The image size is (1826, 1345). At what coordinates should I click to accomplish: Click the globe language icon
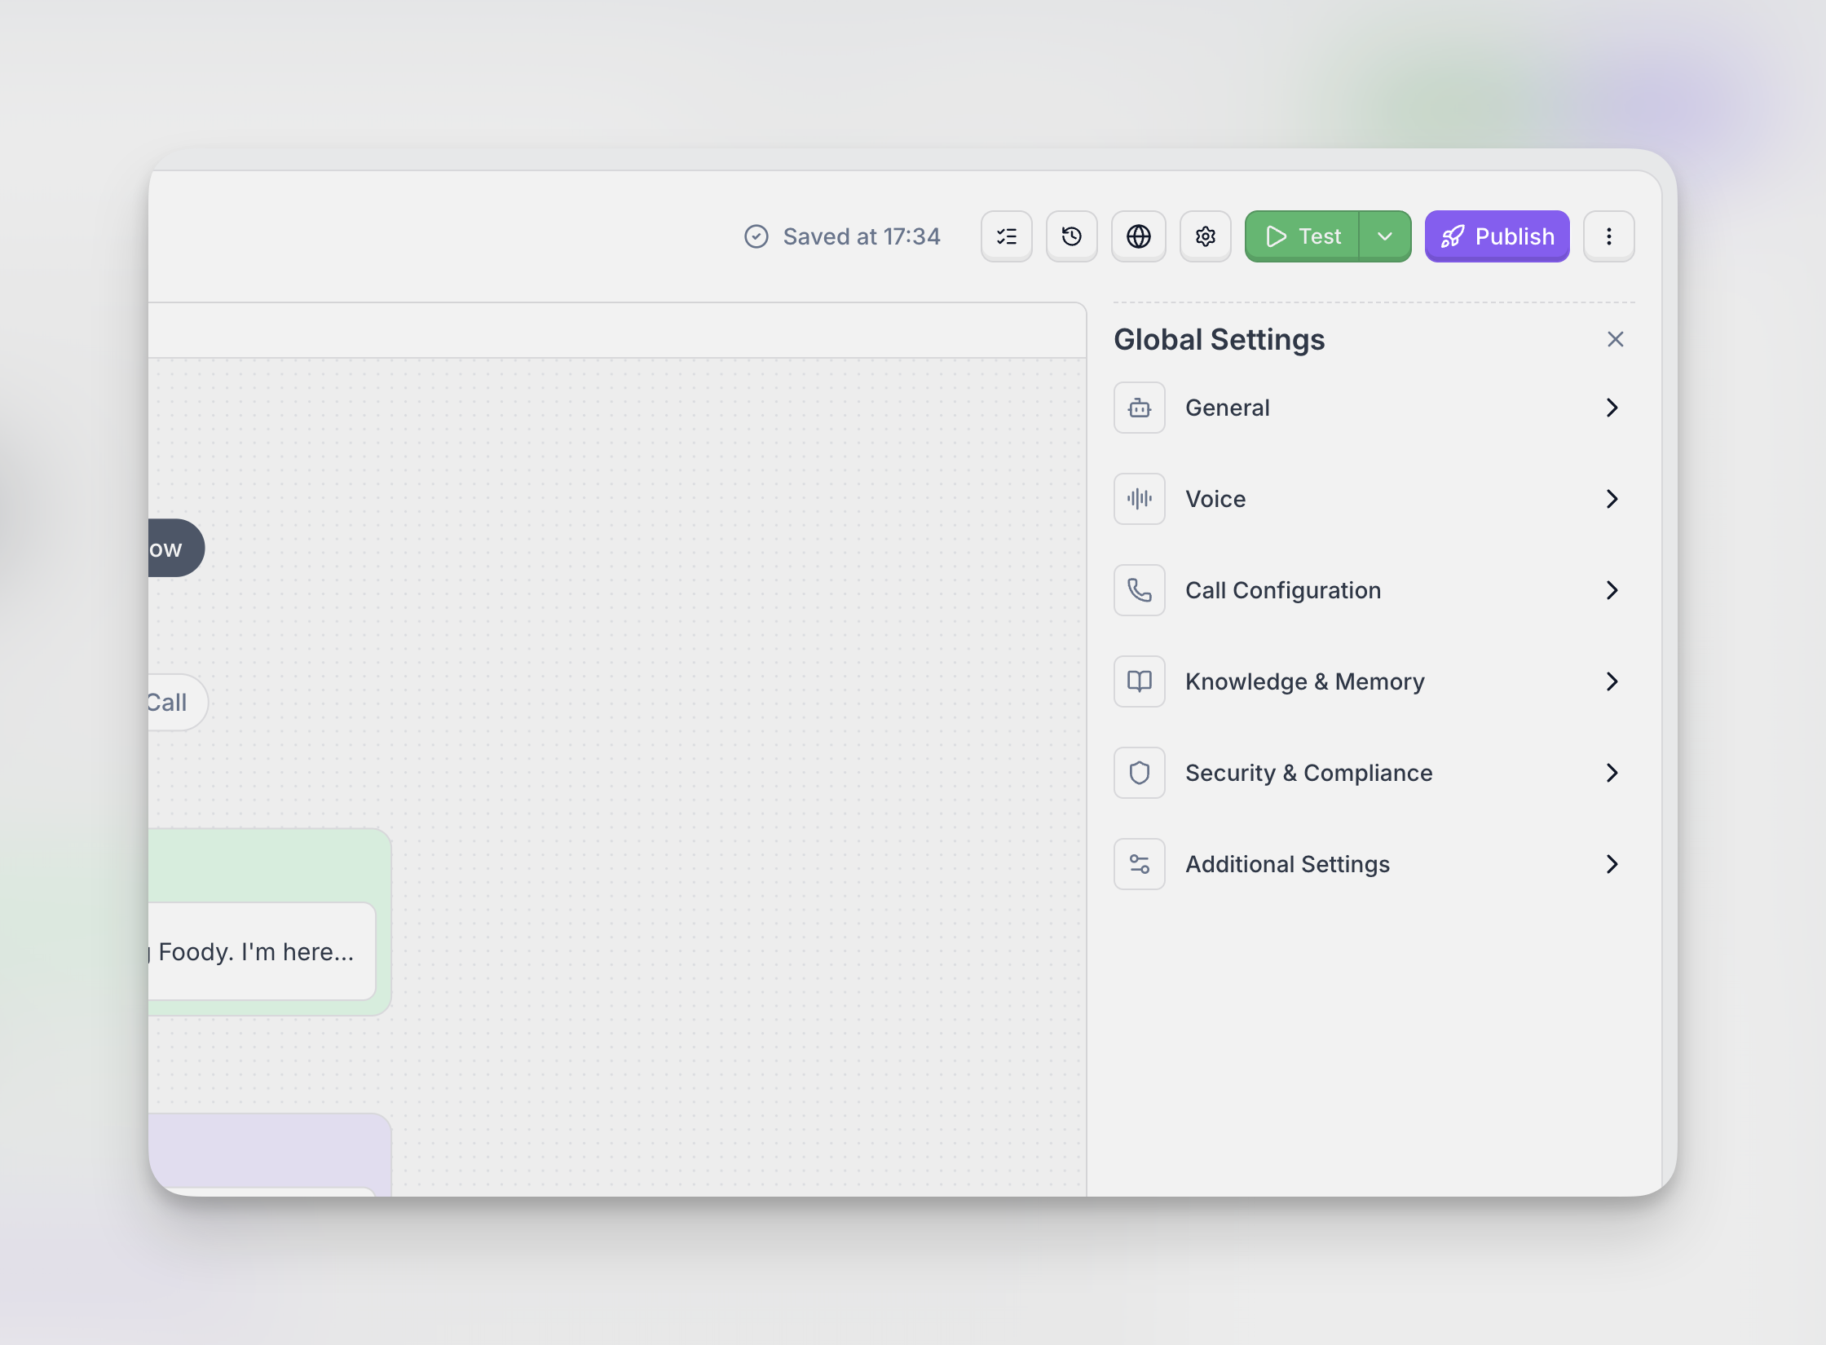[x=1138, y=236]
